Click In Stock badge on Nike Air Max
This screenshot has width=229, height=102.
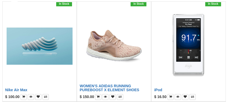64,4
